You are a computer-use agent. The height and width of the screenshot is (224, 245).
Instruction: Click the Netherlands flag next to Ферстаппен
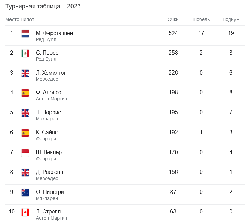(x=25, y=34)
